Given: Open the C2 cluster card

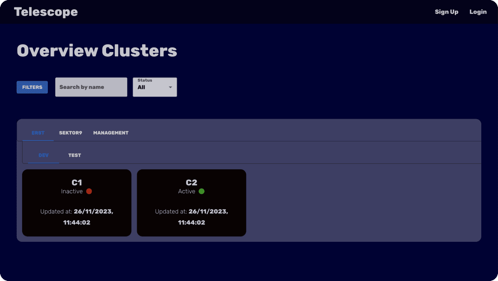Looking at the screenshot, I should 192,203.
